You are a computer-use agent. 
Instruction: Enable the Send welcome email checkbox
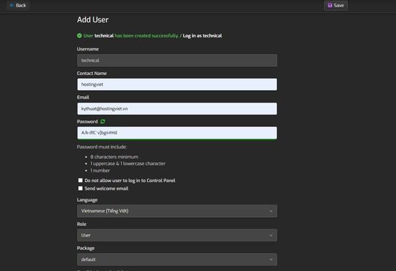tap(80, 188)
